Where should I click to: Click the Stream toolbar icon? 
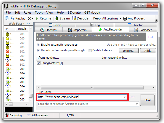pyautogui.click(x=57, y=18)
